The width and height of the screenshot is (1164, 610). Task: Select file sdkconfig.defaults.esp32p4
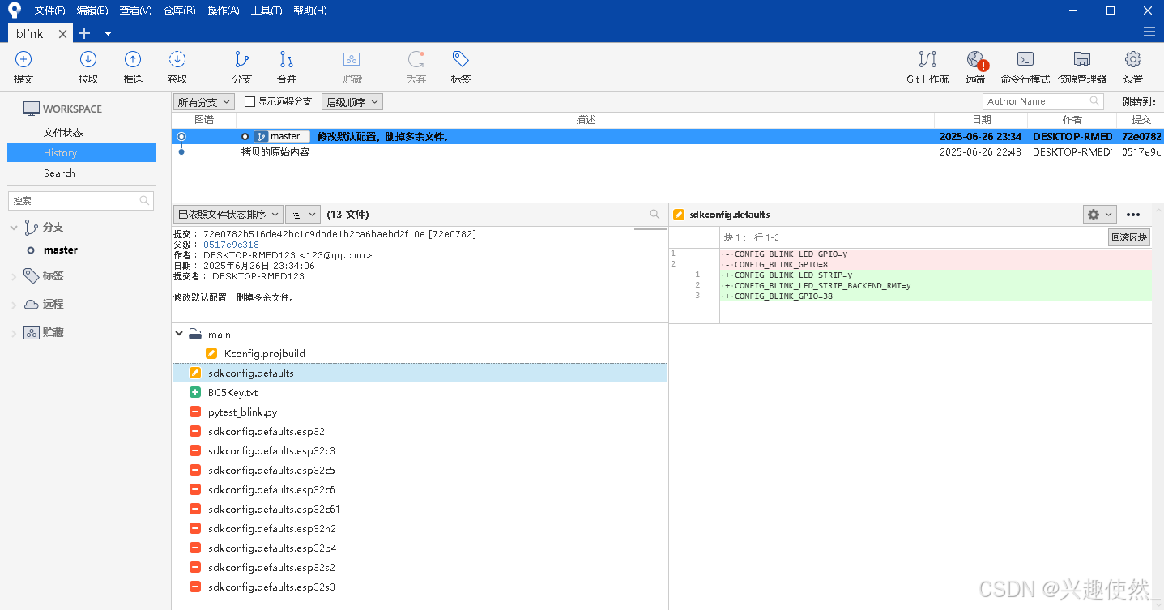tap(271, 548)
